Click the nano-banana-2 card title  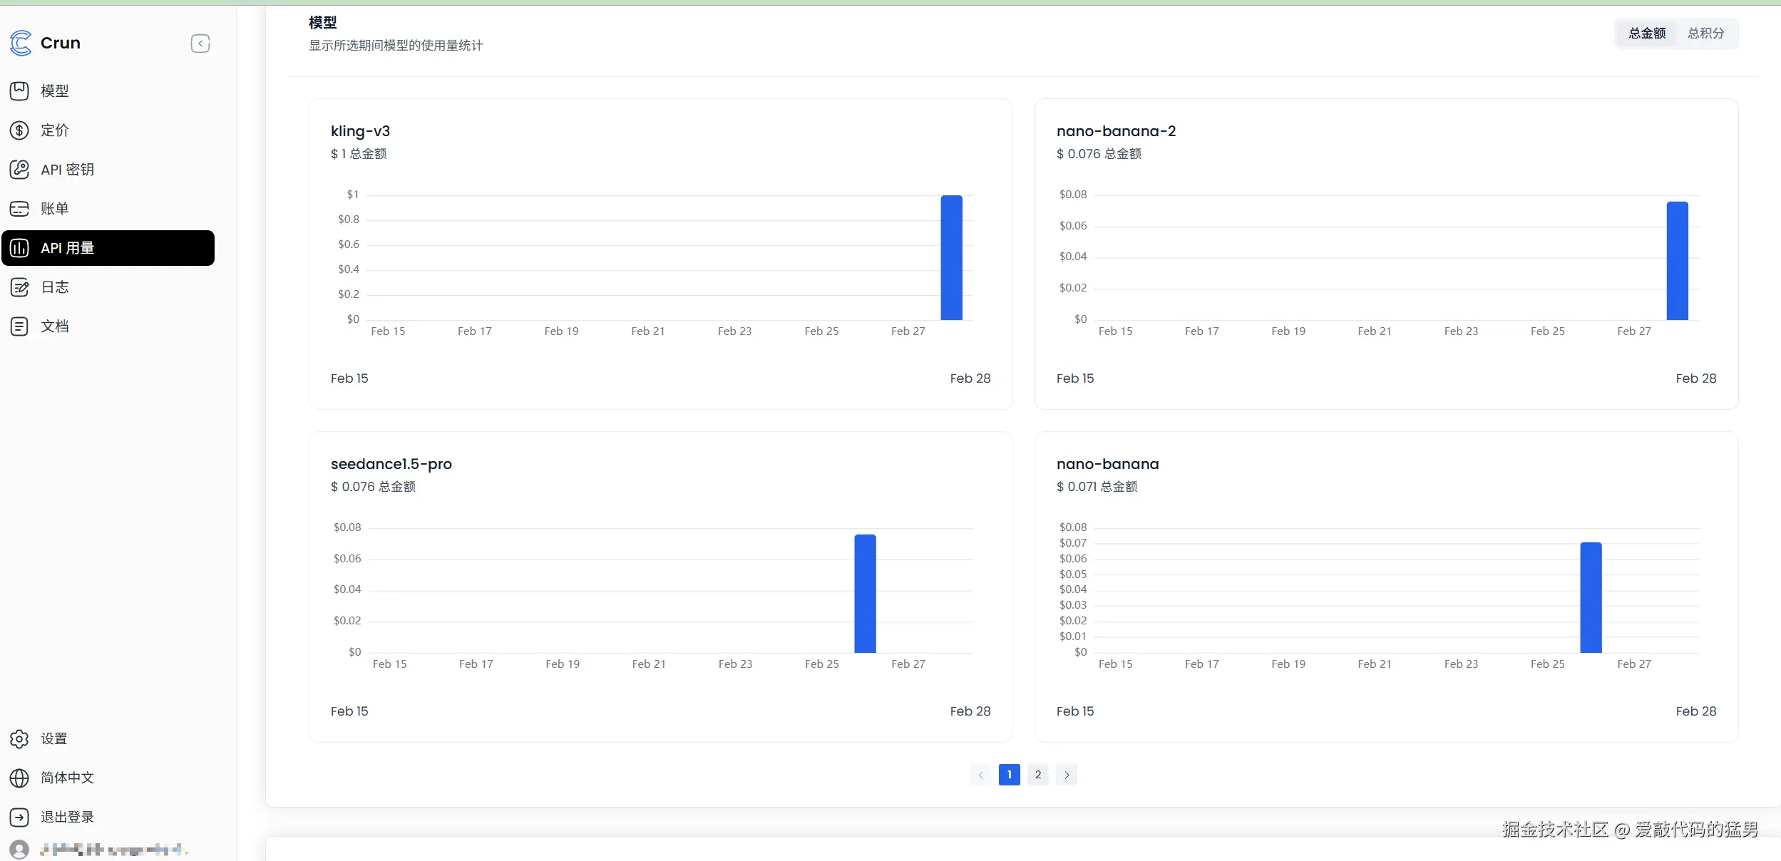coord(1116,131)
